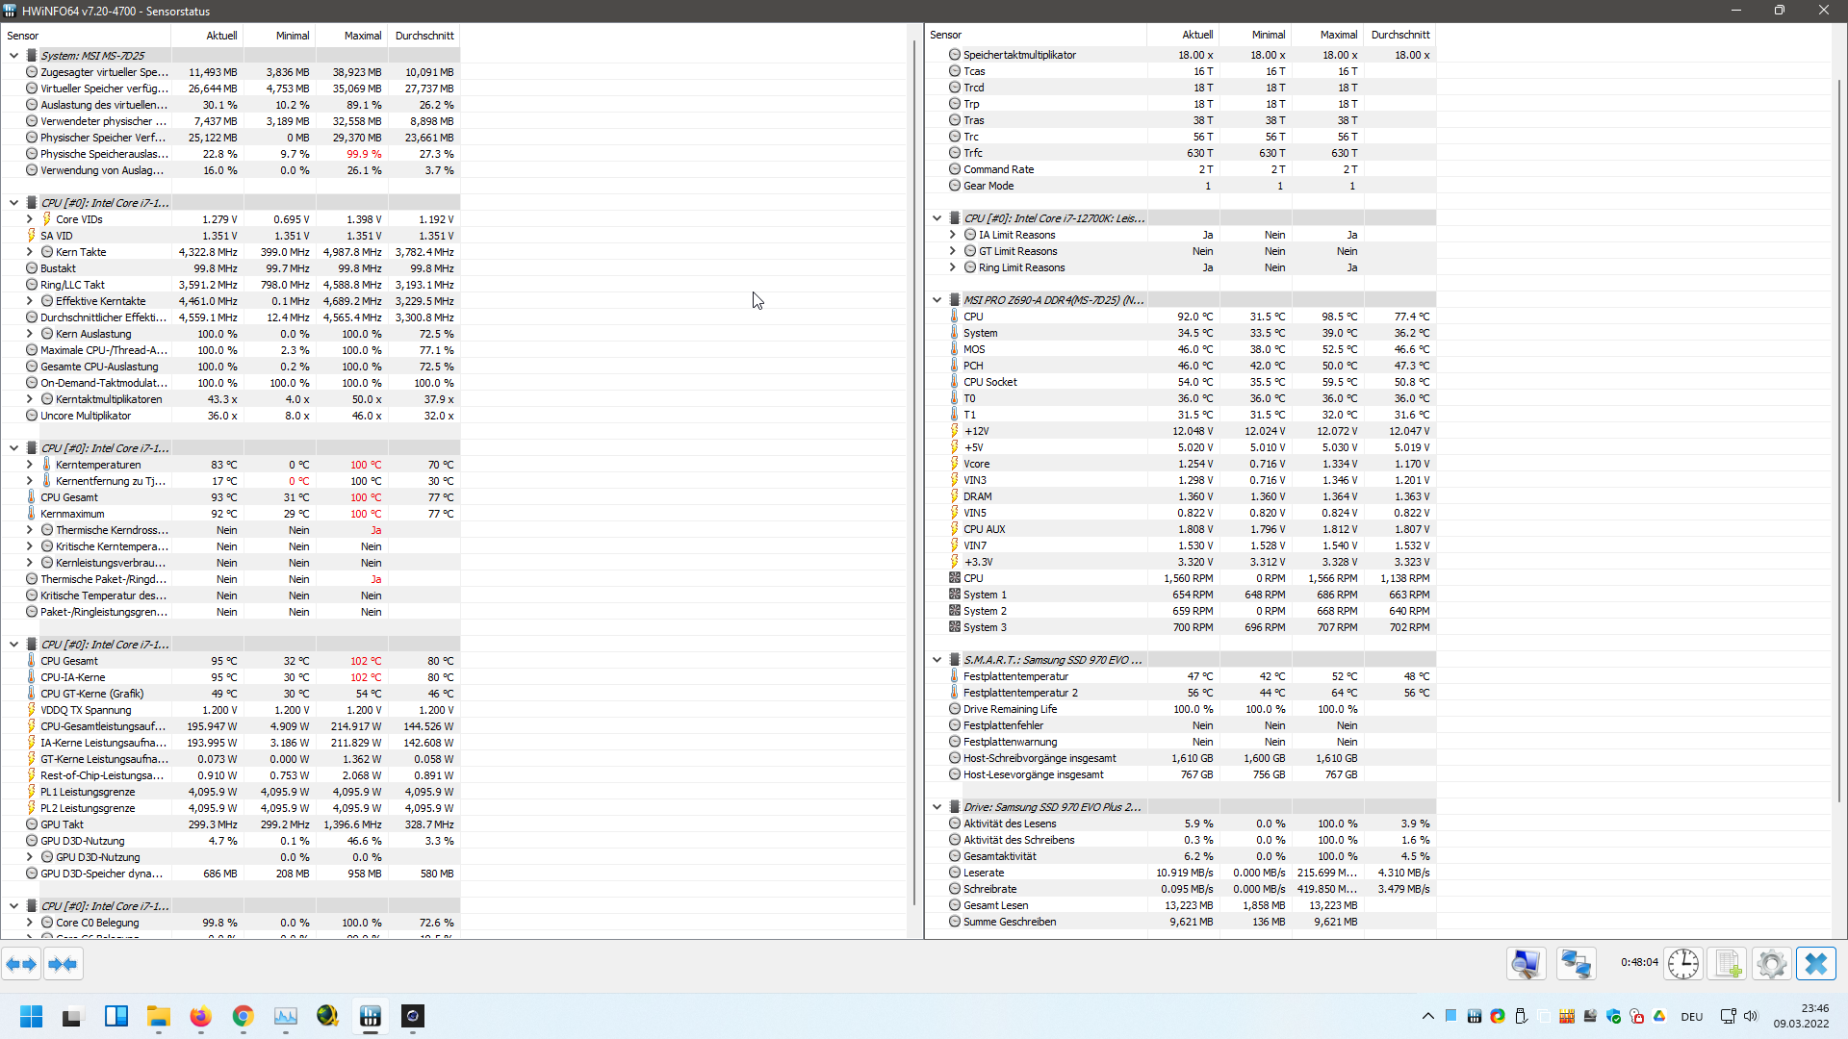
Task: Click the HWiNFO taskbar icon
Action: click(371, 1016)
